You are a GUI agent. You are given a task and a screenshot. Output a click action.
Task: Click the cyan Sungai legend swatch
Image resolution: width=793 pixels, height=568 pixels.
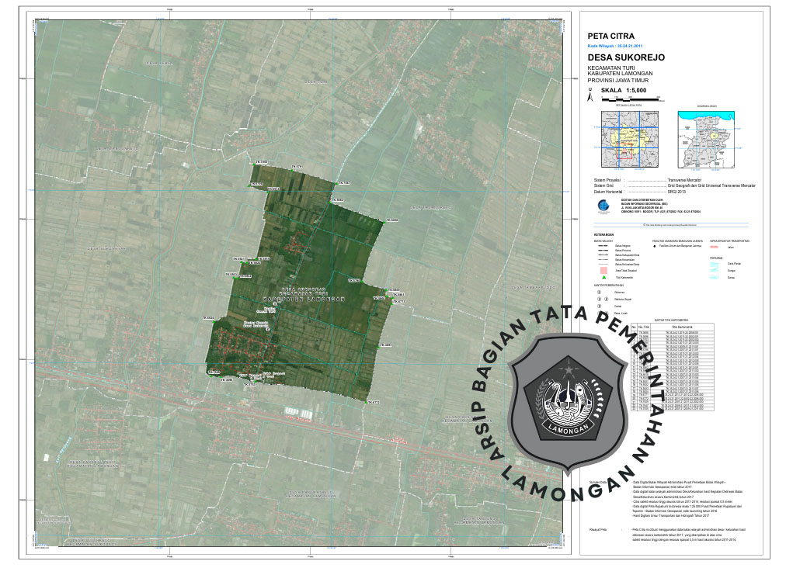[715, 270]
